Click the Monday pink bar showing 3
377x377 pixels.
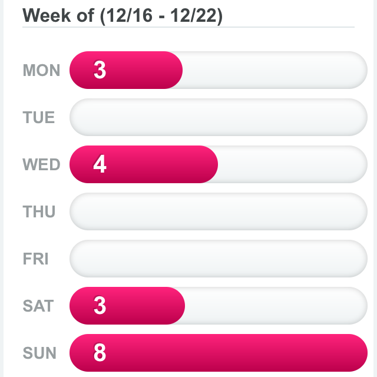(x=126, y=70)
